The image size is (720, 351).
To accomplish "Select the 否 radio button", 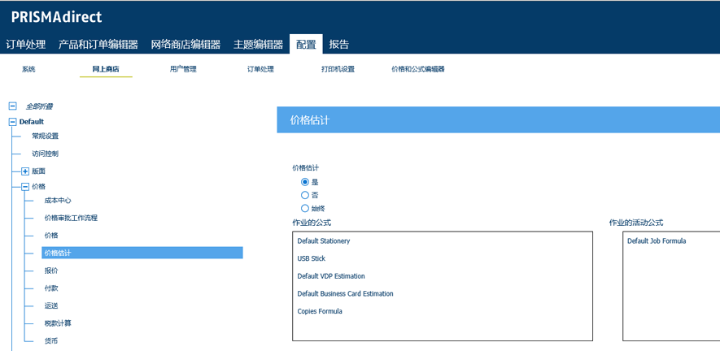I will (305, 195).
